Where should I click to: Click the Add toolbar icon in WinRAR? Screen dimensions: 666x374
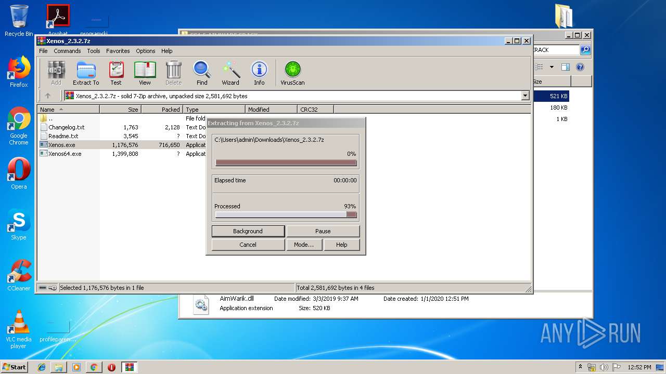pyautogui.click(x=56, y=73)
